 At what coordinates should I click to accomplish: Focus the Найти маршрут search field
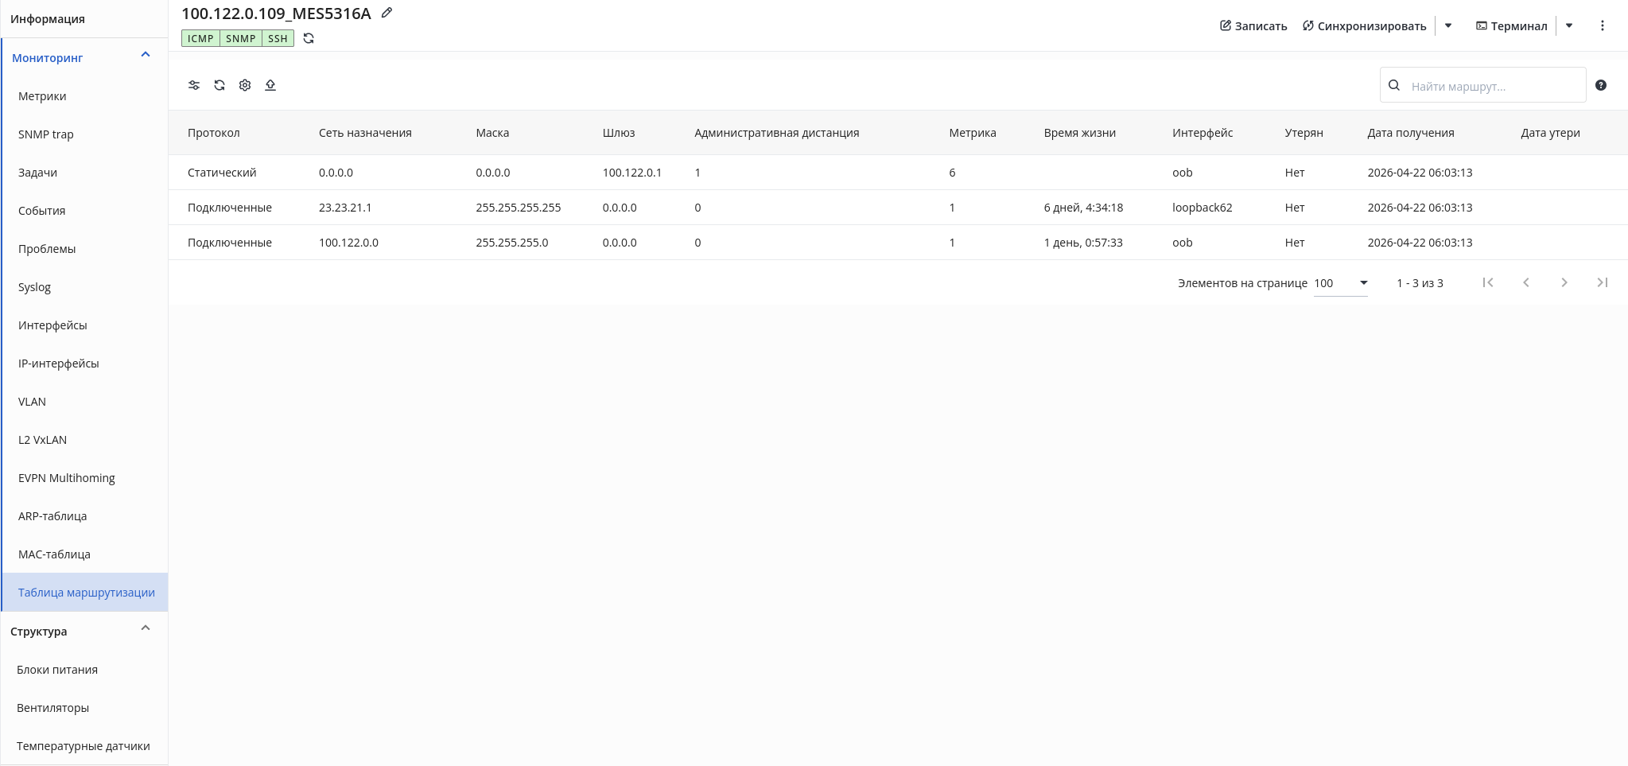point(1483,85)
